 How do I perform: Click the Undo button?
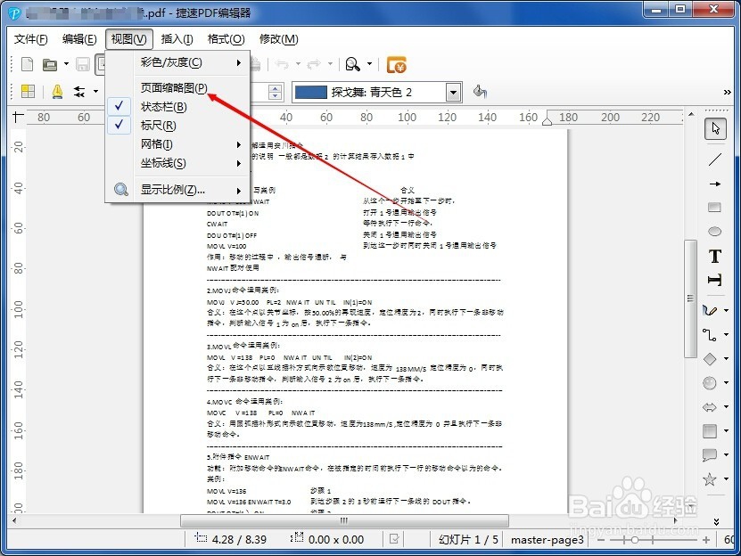coord(281,64)
